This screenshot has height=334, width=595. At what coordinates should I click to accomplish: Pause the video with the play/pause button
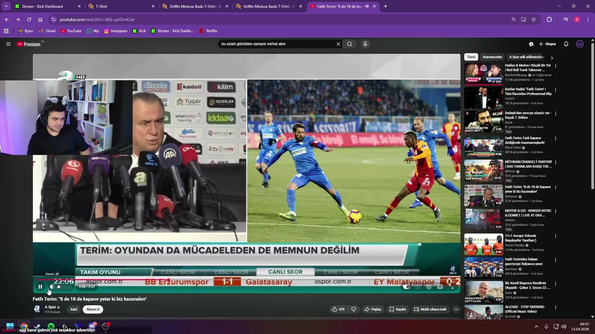(40, 287)
